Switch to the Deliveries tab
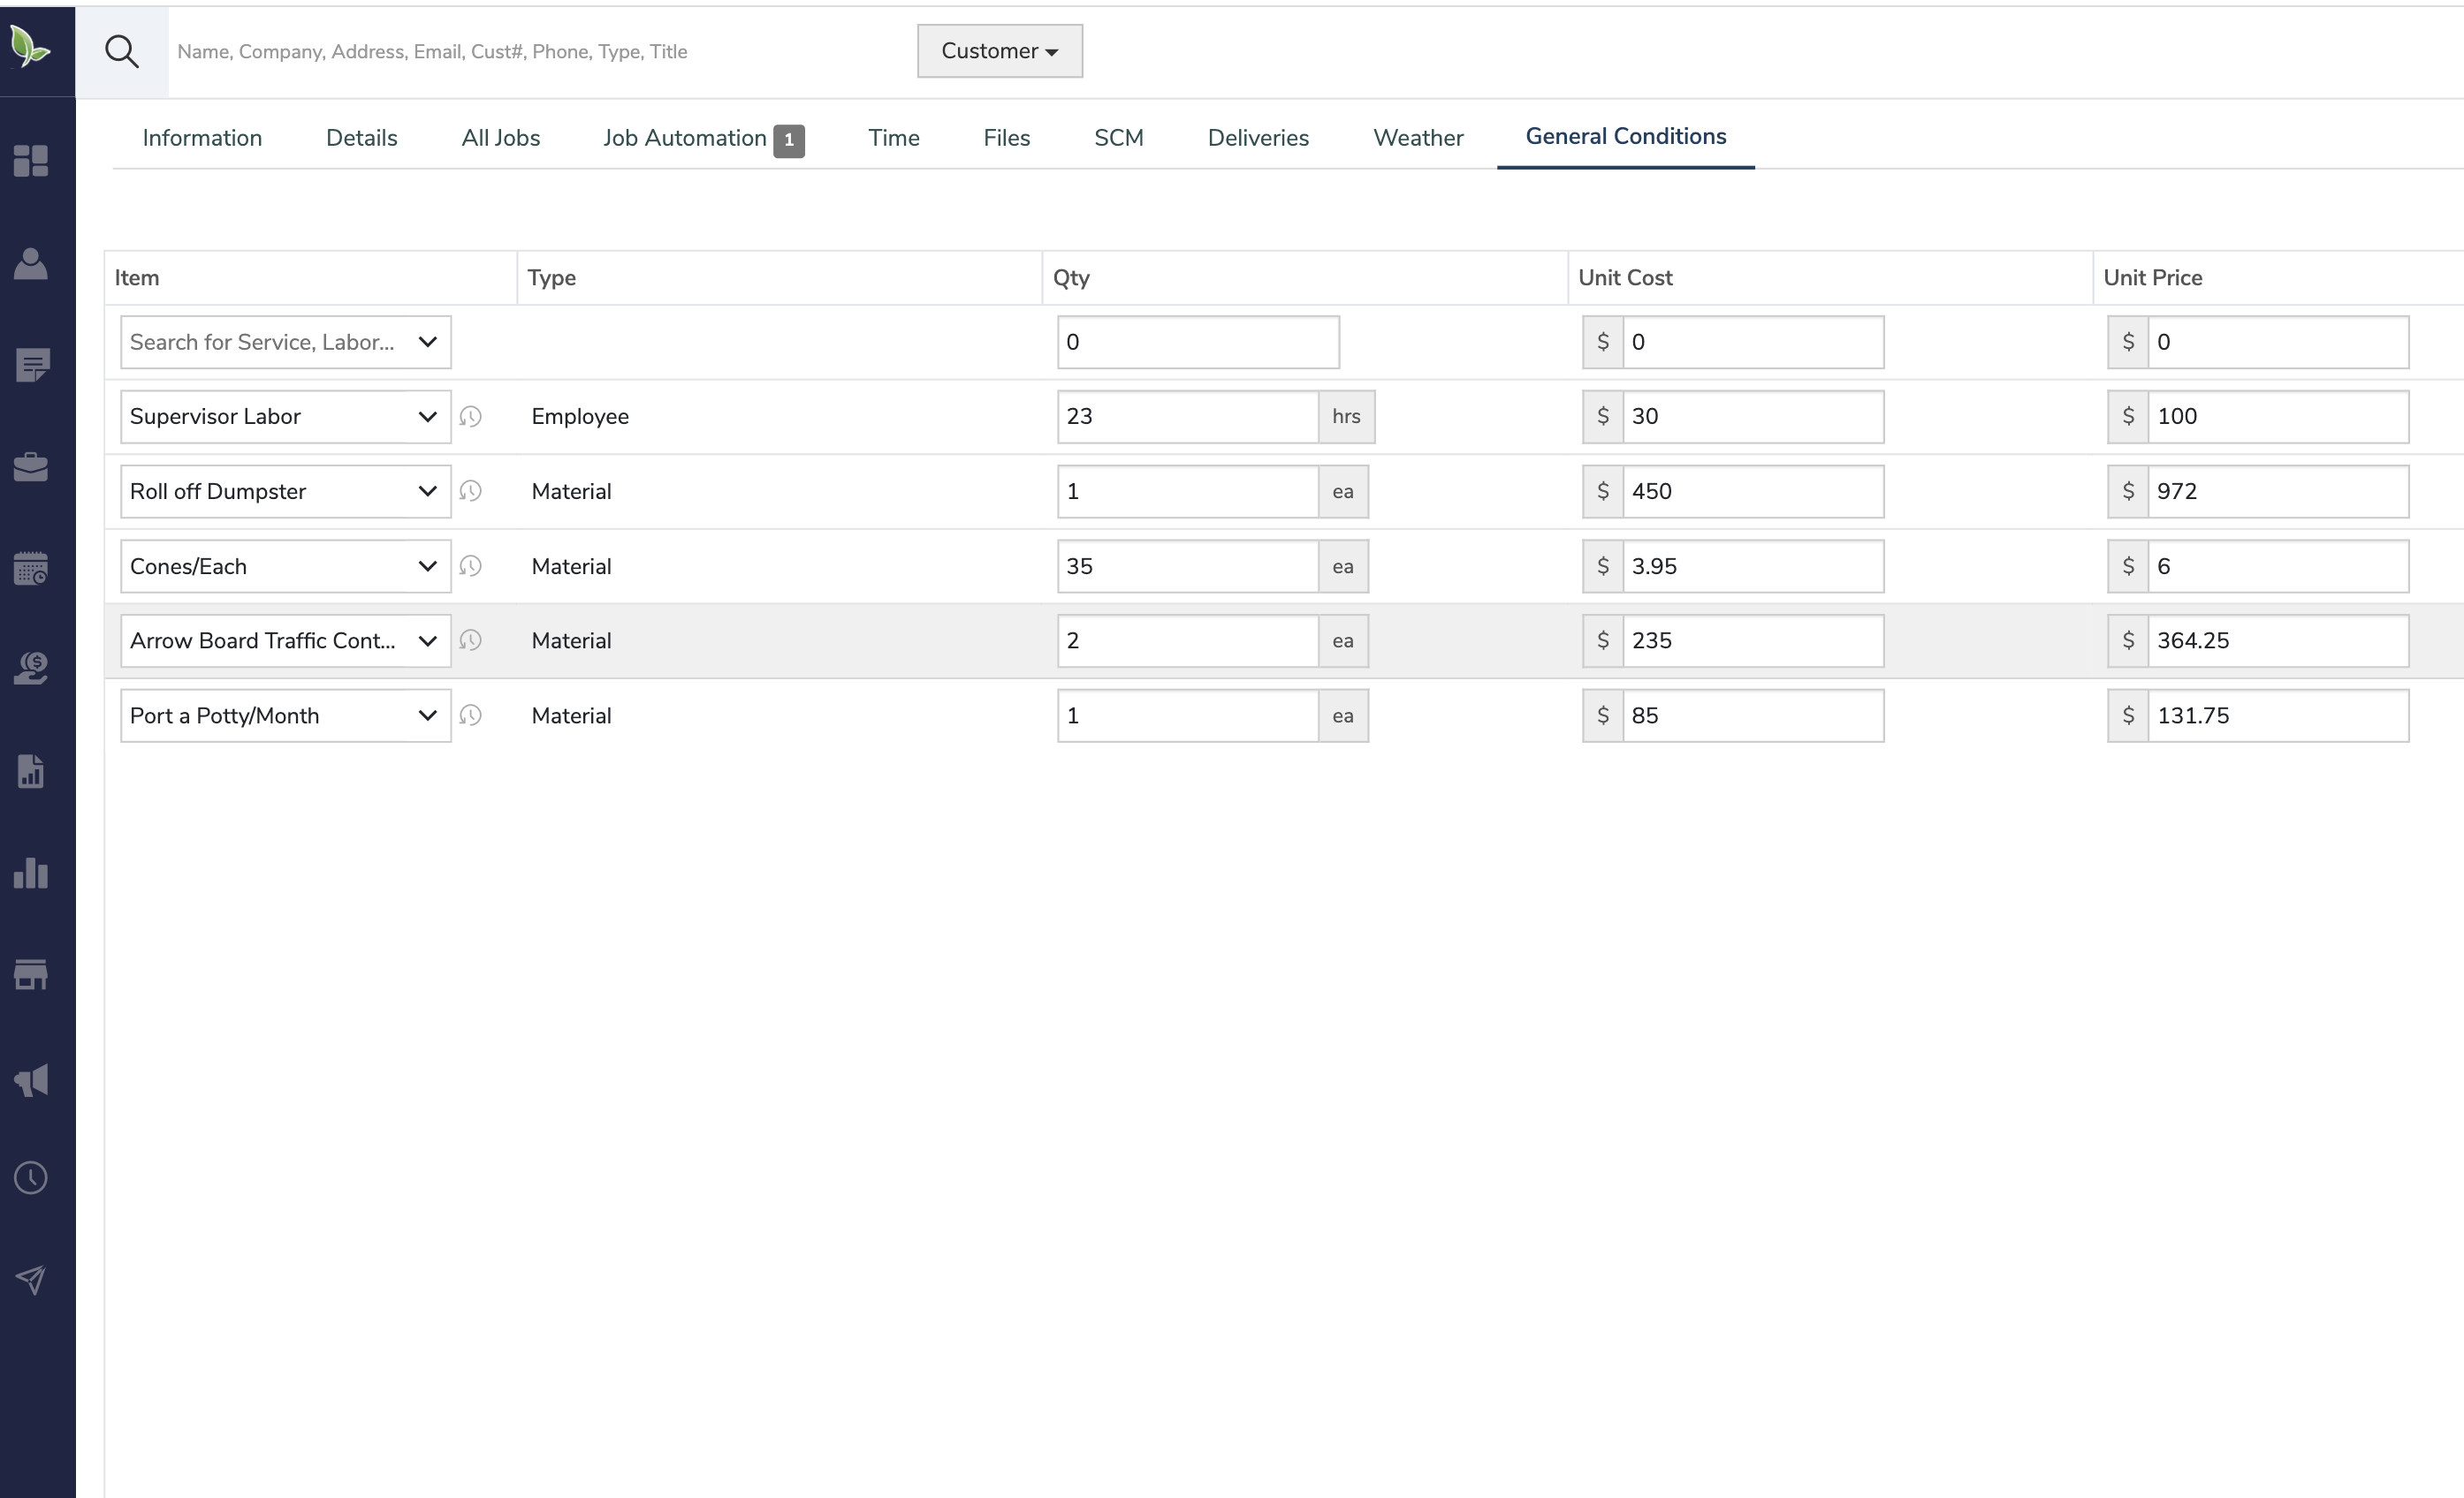Viewport: 2464px width, 1498px height. 1259,138
